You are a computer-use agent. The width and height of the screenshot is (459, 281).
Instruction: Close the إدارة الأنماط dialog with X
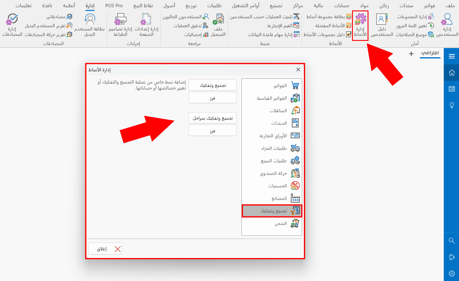pos(298,70)
